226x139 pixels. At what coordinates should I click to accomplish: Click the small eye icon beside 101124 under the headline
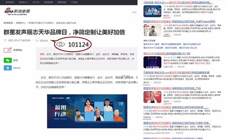pyautogui.click(x=37, y=41)
